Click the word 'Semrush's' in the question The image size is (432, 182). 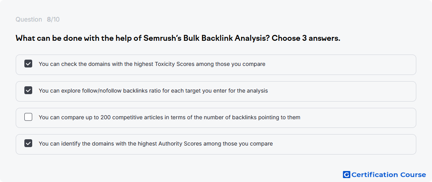(162, 38)
